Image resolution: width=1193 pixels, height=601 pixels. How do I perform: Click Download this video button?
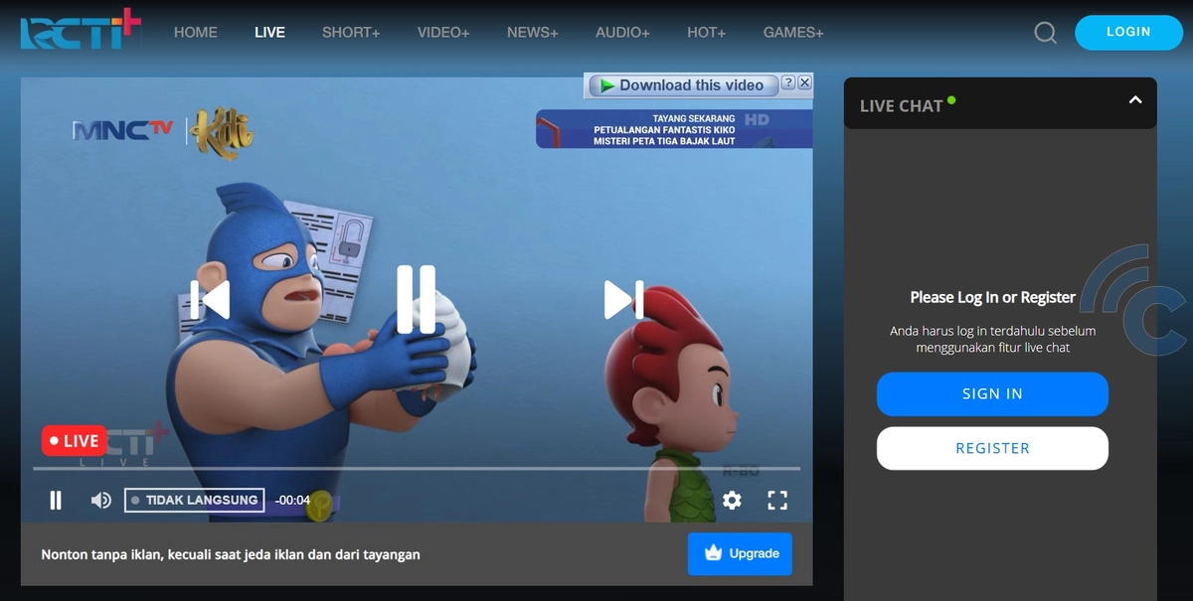pos(683,85)
